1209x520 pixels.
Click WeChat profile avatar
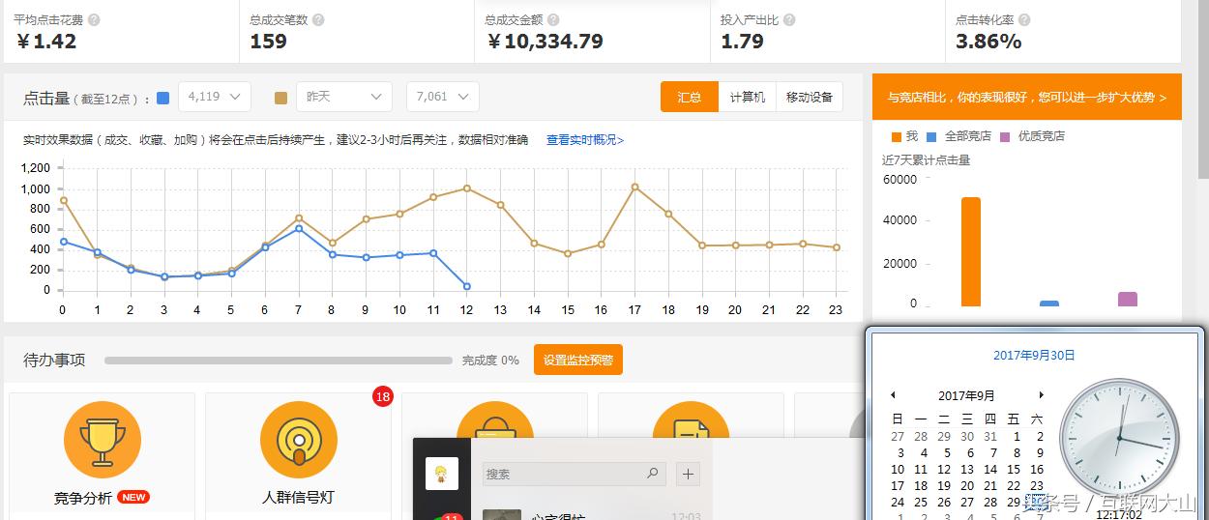point(442,474)
